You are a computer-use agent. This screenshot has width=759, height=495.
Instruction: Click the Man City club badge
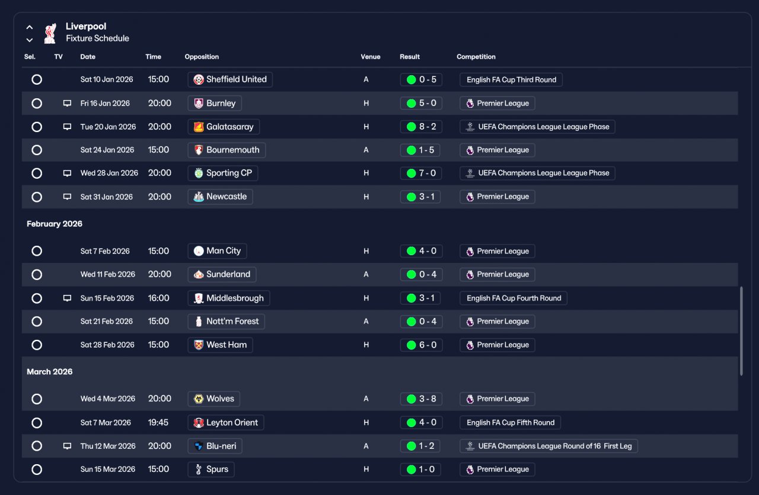pyautogui.click(x=199, y=251)
